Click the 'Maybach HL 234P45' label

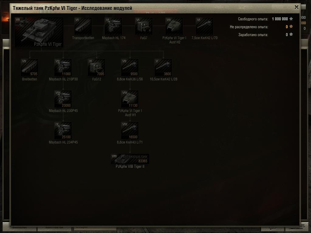[x=63, y=142]
